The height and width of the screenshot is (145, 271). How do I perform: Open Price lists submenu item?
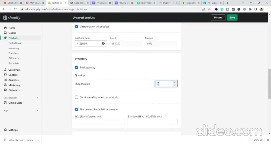14,63
